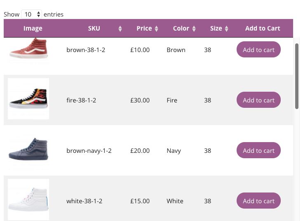Sort table by Color arrows icon
Image resolution: width=303 pixels, height=221 pixels.
pos(194,29)
